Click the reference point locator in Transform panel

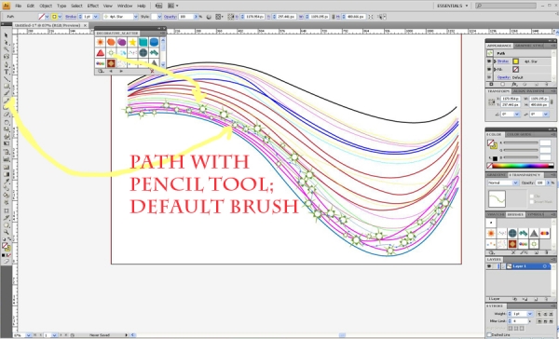point(492,102)
